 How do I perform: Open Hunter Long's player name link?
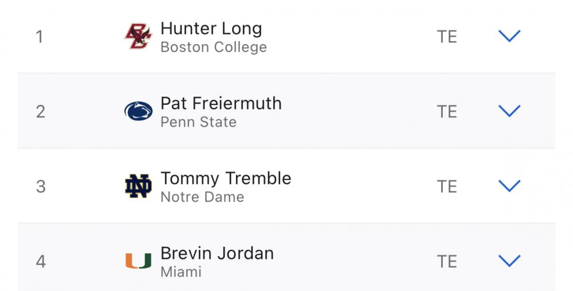pos(211,29)
